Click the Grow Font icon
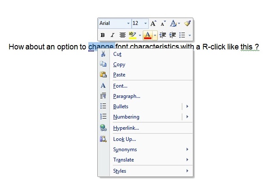 pos(153,24)
